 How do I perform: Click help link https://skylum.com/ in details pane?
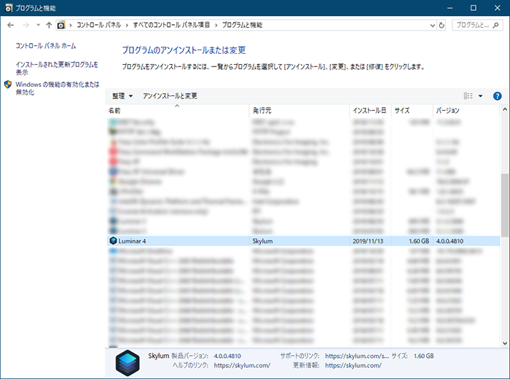click(x=242, y=365)
